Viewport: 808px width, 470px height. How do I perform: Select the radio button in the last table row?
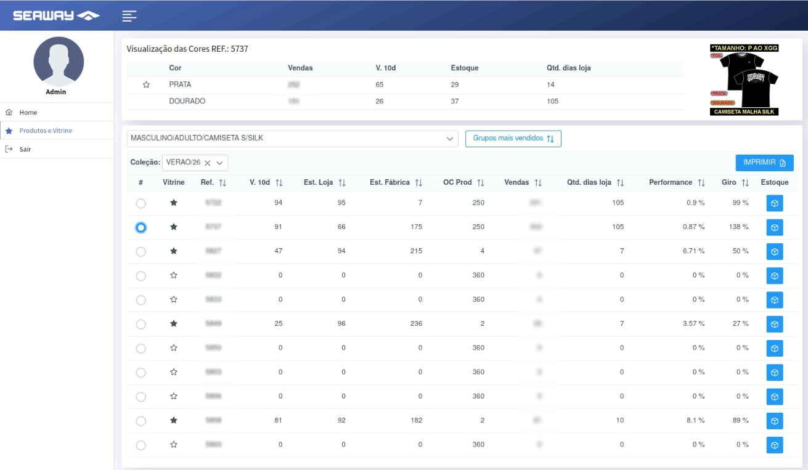tap(141, 445)
